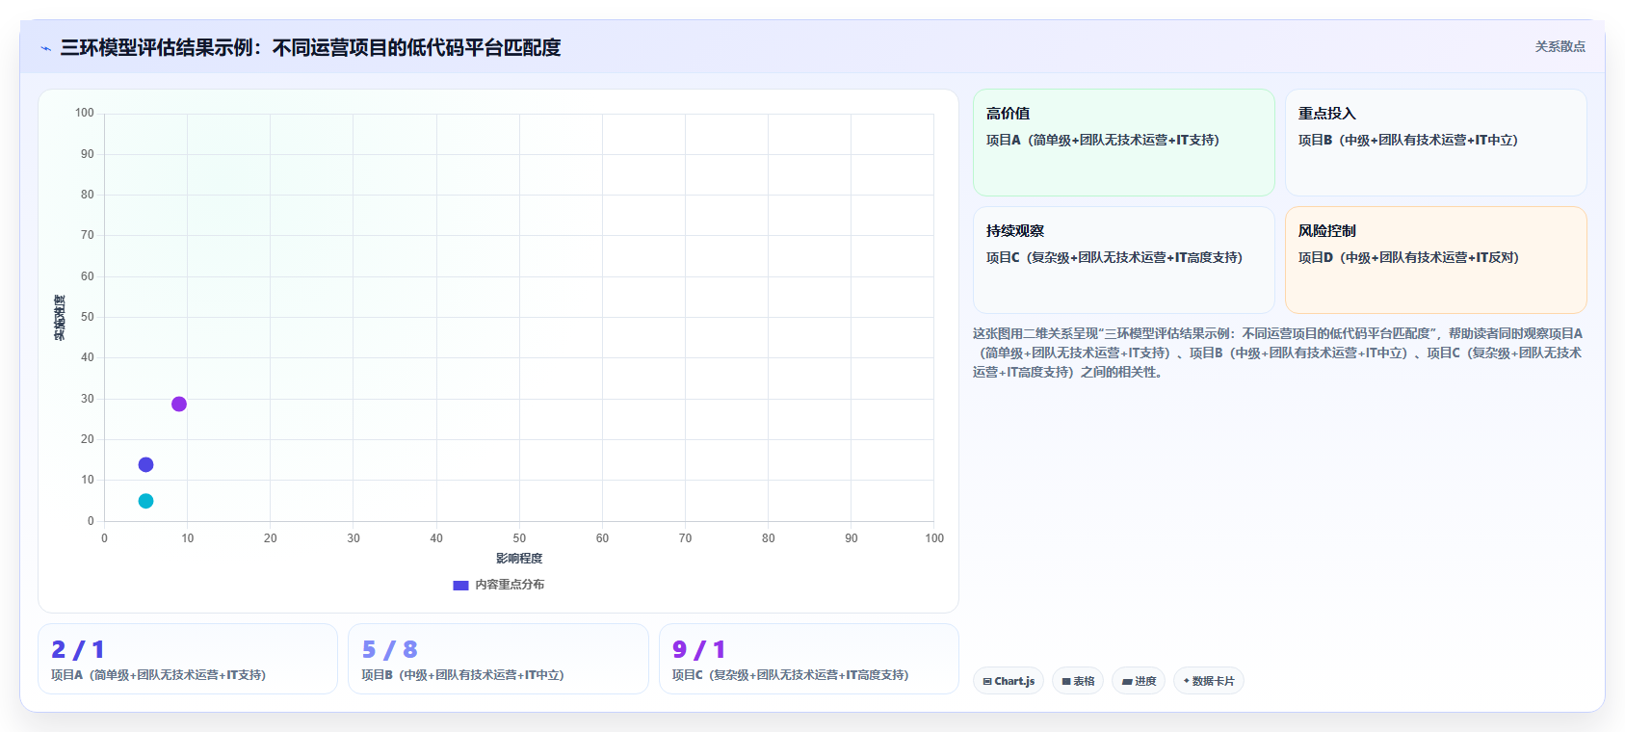Viewport: 1625px width, 732px height.
Task: Click the description paragraph starting 这张图用二维关系
Action: tap(1278, 353)
